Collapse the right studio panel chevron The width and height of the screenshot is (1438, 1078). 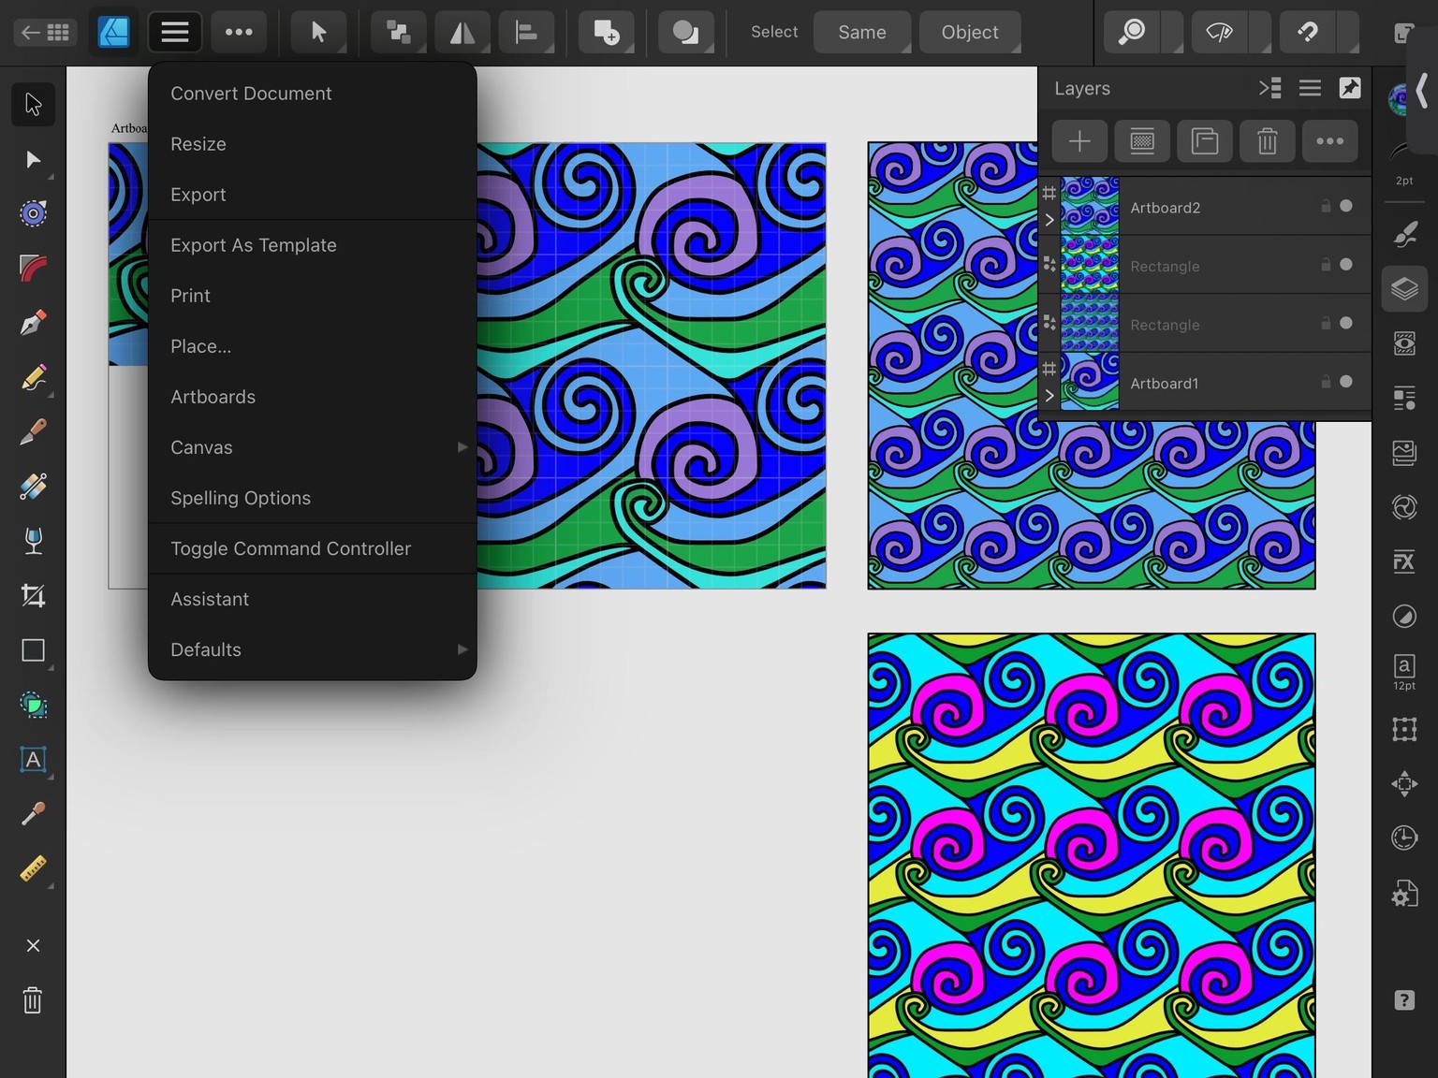[1422, 92]
